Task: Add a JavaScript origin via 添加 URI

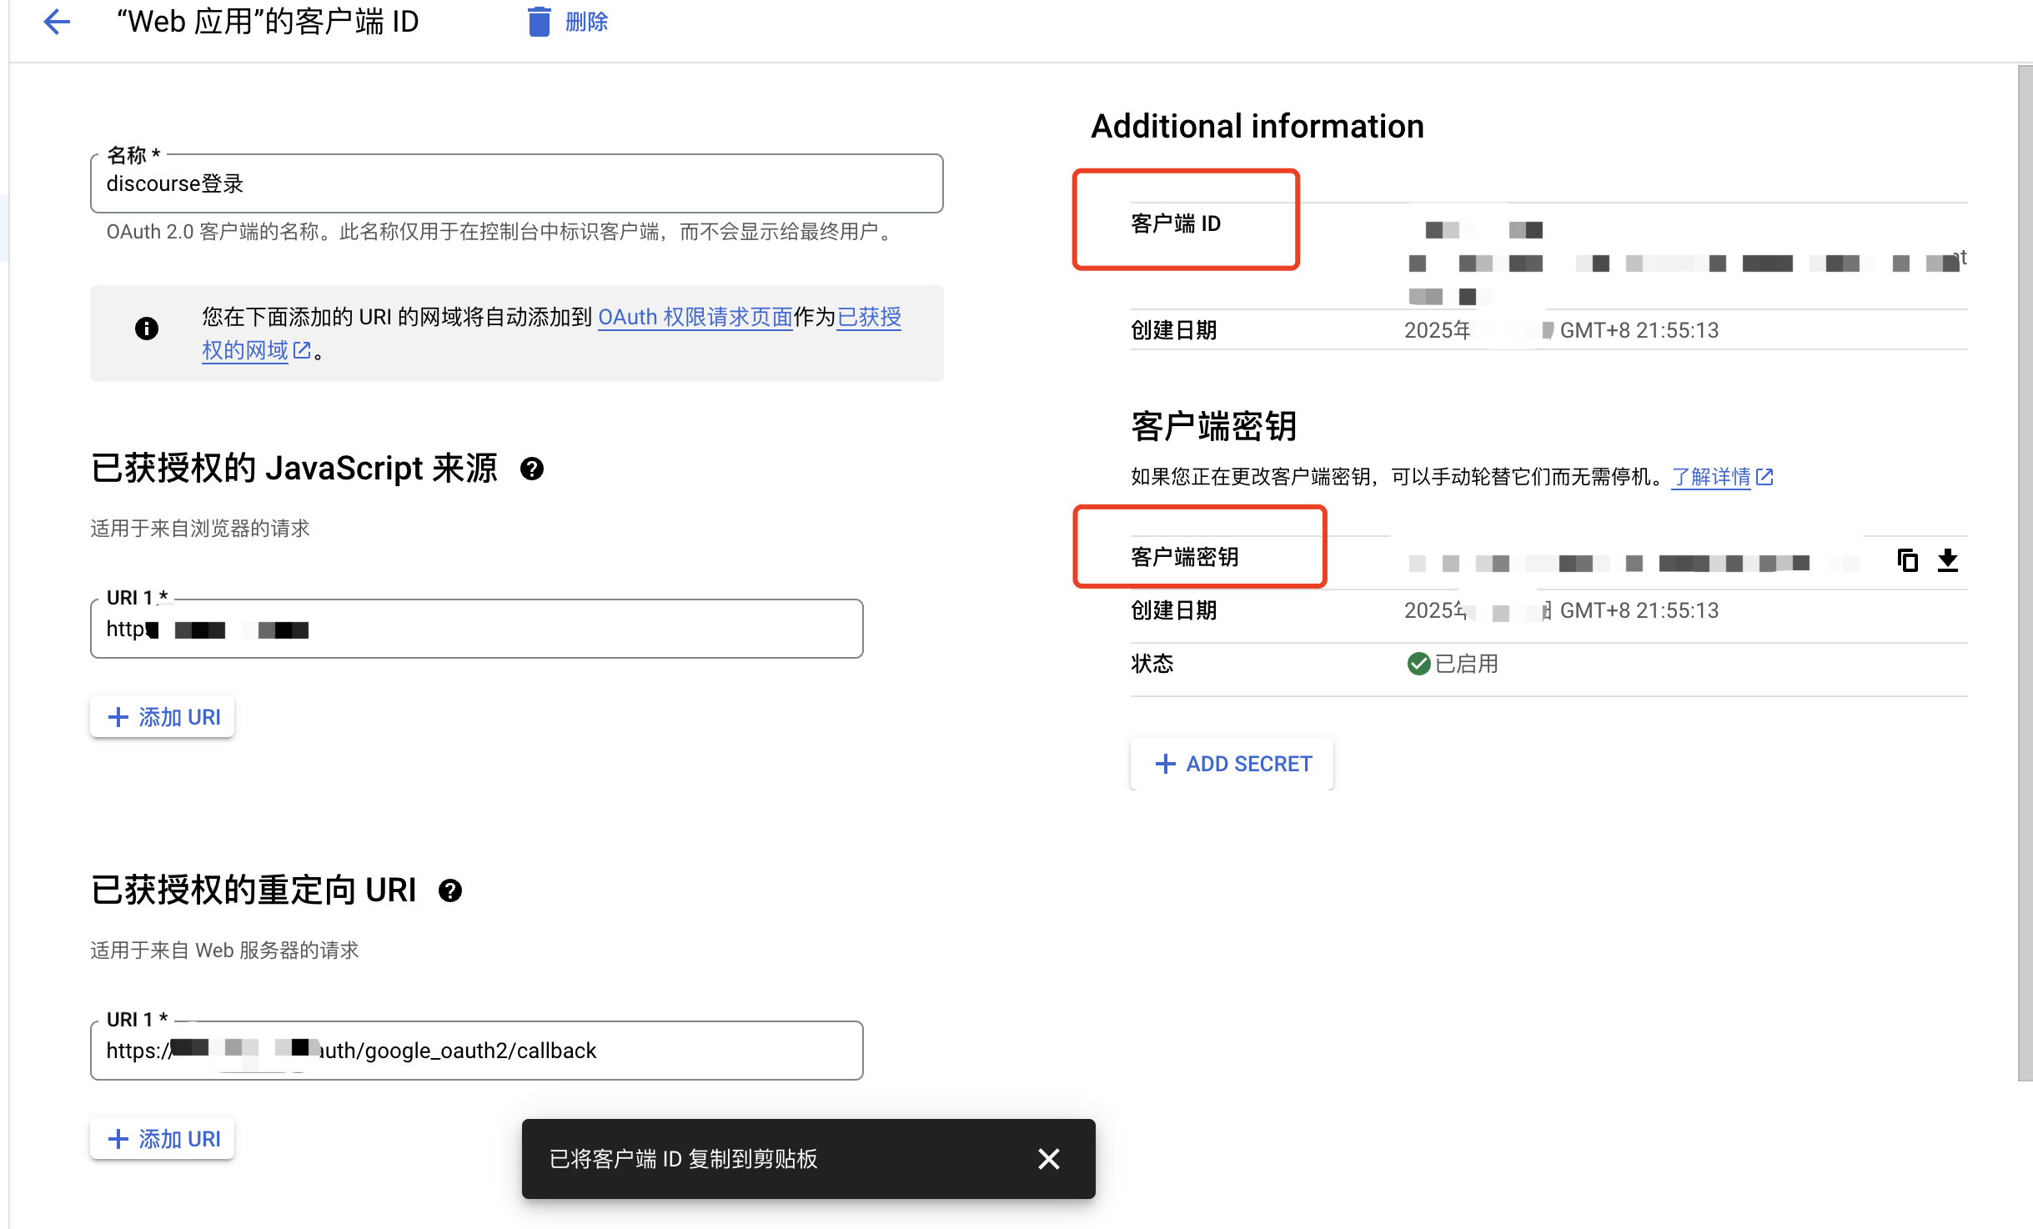Action: pyautogui.click(x=163, y=717)
